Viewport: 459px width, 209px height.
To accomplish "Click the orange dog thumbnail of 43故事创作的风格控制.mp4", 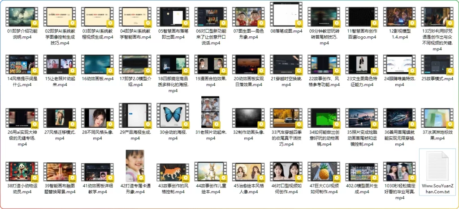I will point(173,172).
